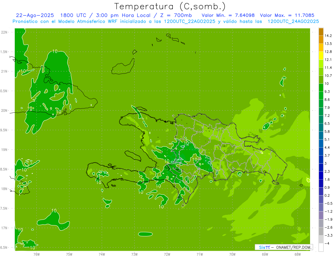Click the "17N" latitude axis label
This screenshot has width=334, height=258.
point(4,228)
